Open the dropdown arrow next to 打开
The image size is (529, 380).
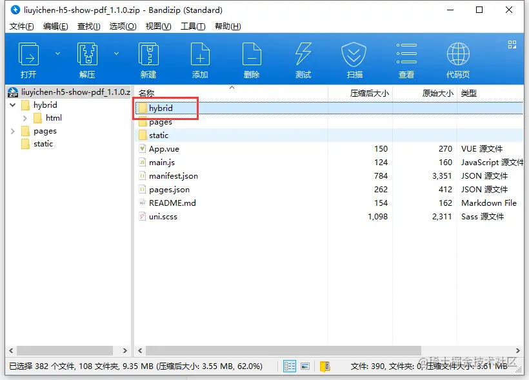57,54
